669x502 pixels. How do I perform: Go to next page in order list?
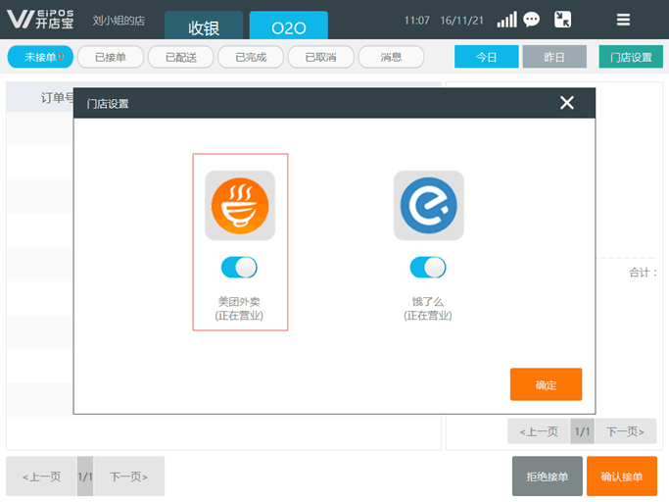pyautogui.click(x=128, y=477)
